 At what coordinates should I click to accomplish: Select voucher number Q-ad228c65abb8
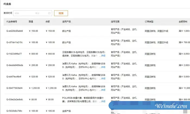pyautogui.click(x=15, y=31)
